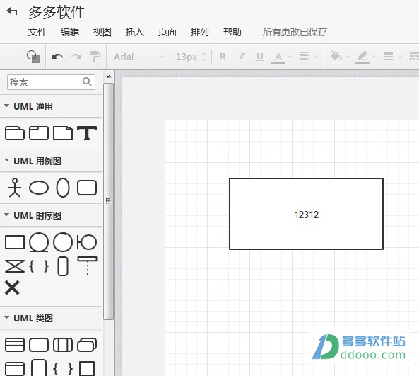Screen dimensions: 419x376
Task: Open the 视图 menu
Action: click(102, 32)
